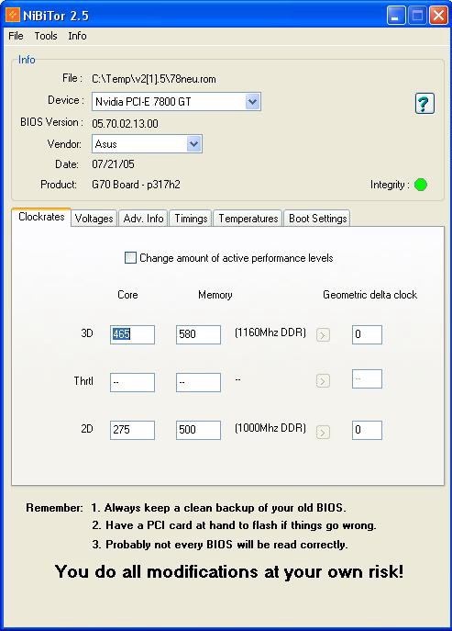Click the Geometric delta clock column header

click(369, 295)
